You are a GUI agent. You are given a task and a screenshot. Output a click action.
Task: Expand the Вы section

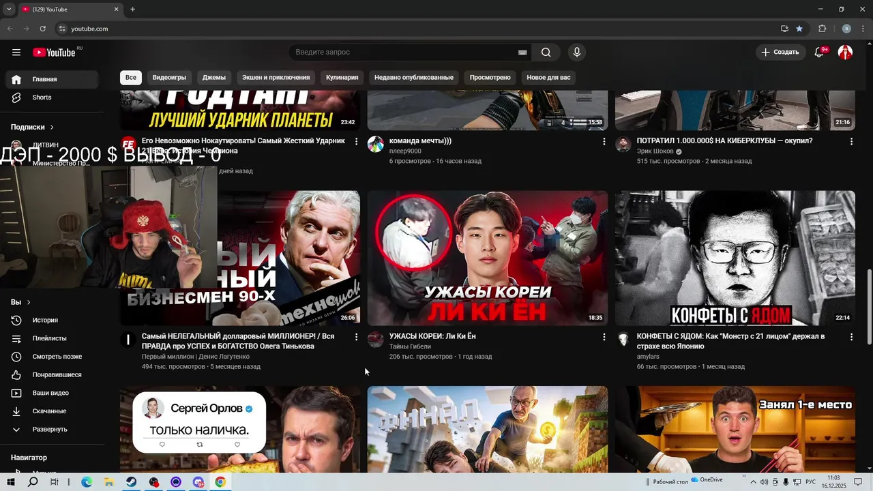tap(20, 302)
